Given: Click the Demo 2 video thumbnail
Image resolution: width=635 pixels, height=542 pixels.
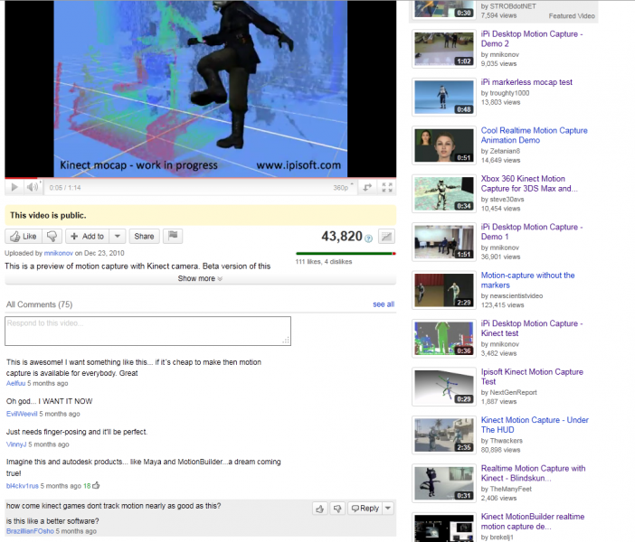Looking at the screenshot, I should click(444, 49).
